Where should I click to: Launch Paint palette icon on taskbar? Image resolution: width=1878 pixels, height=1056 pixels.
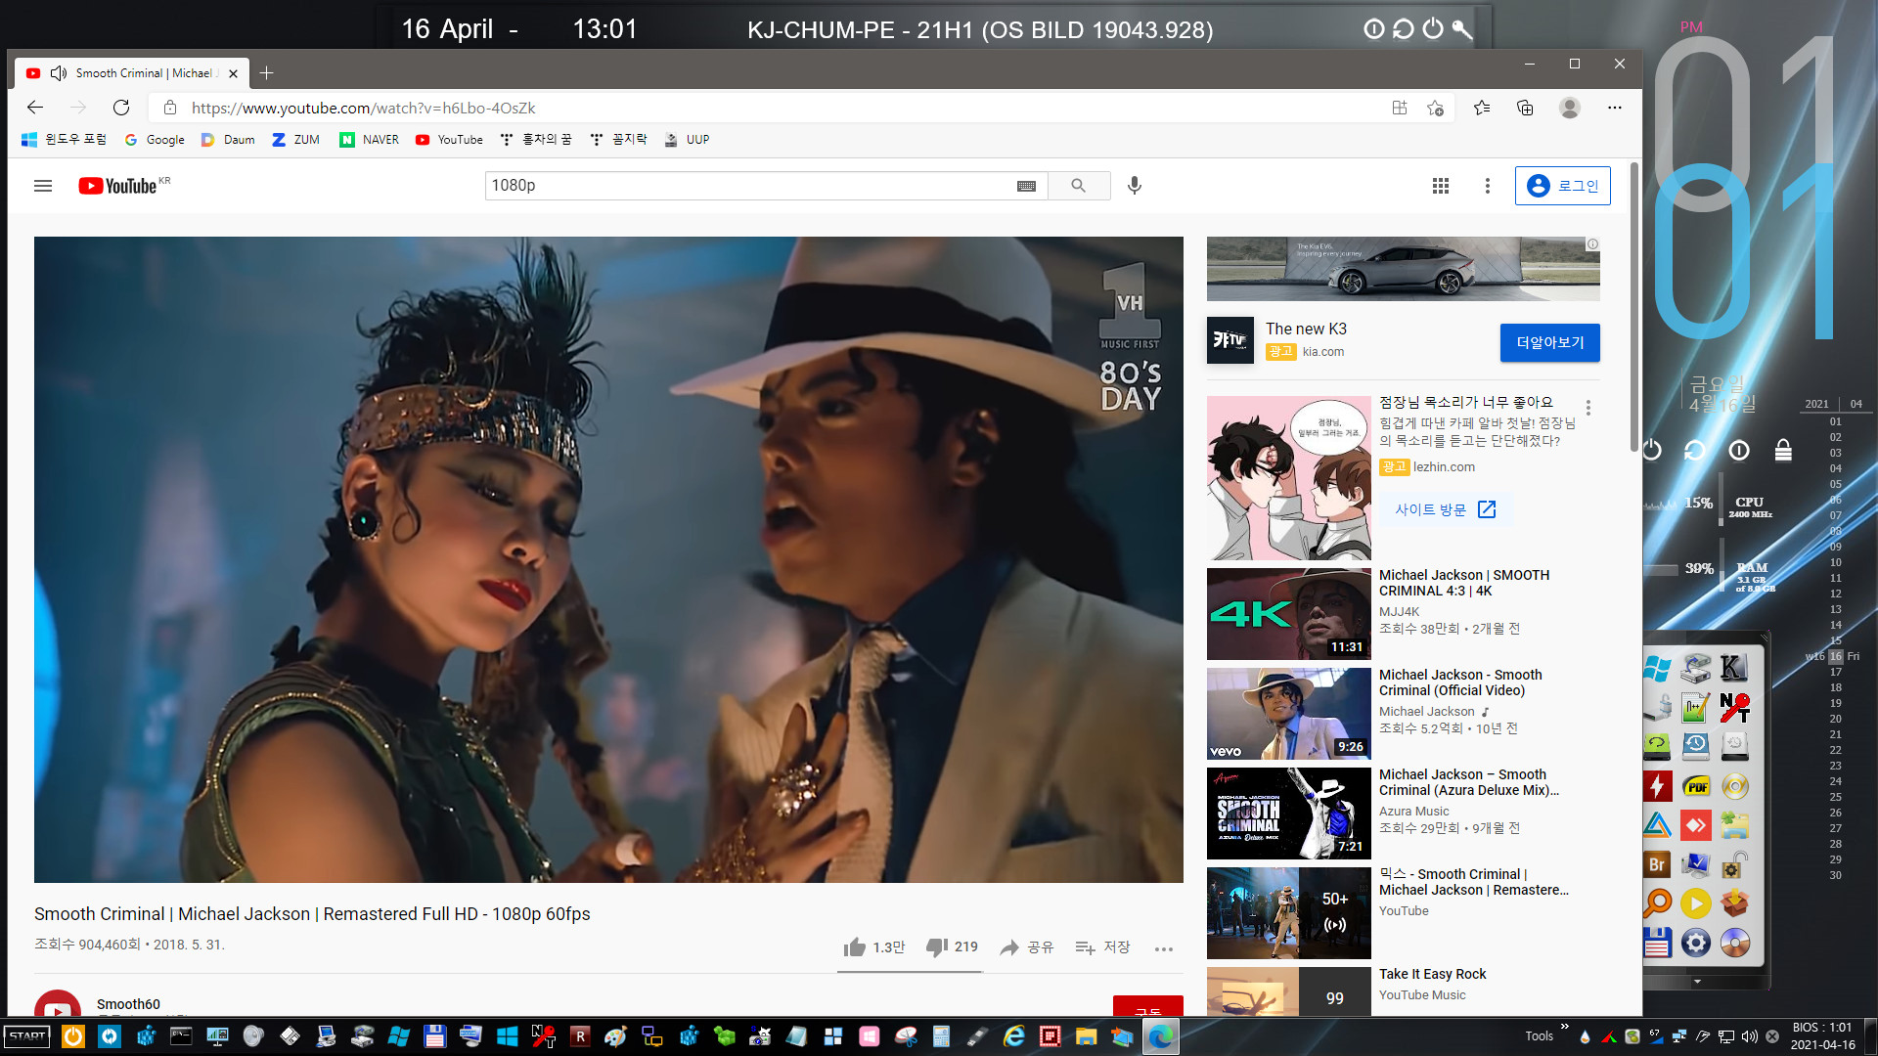click(615, 1036)
